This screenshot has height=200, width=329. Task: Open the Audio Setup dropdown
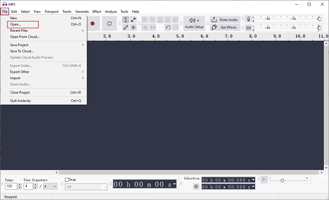194,24
